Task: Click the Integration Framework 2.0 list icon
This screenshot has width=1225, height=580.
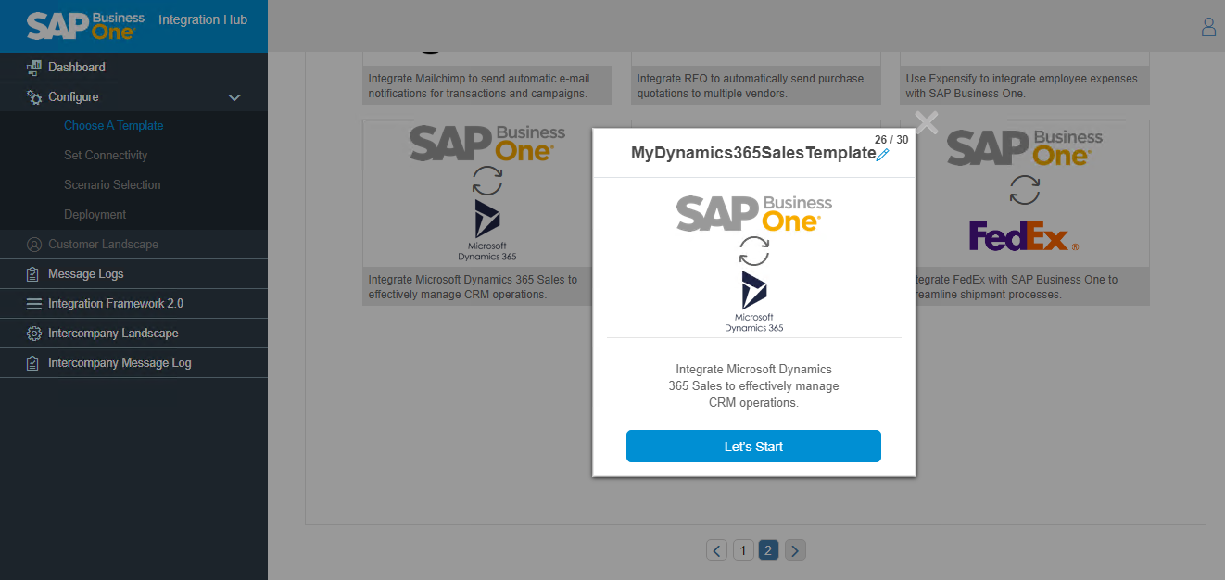Action: click(x=34, y=304)
